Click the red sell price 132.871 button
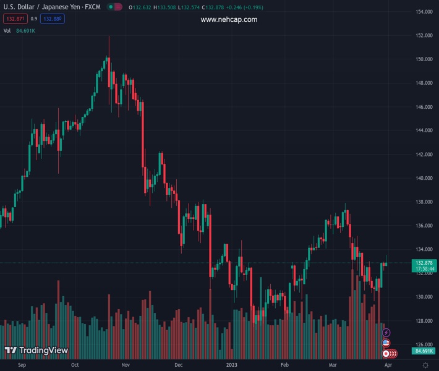439x371 pixels. point(14,19)
